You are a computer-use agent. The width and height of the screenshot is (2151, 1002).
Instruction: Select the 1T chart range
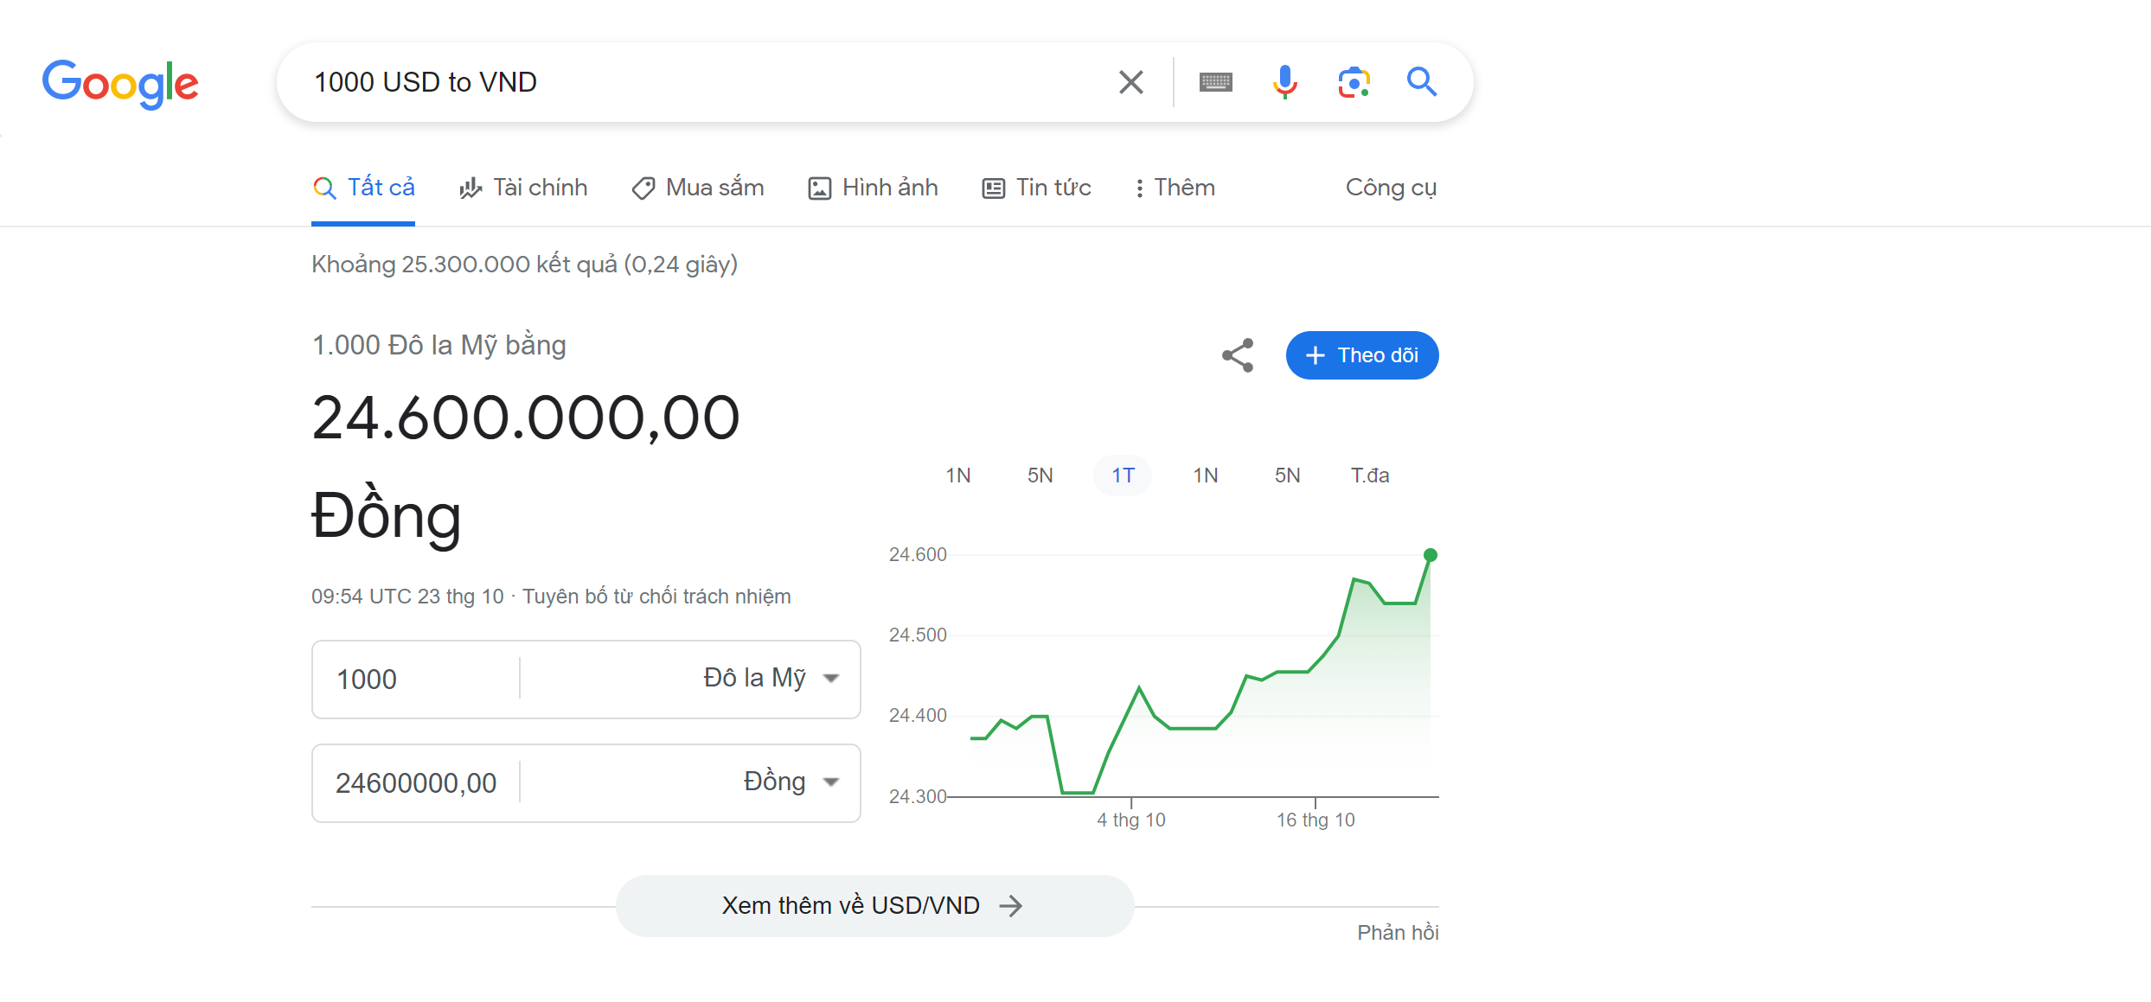click(1123, 475)
